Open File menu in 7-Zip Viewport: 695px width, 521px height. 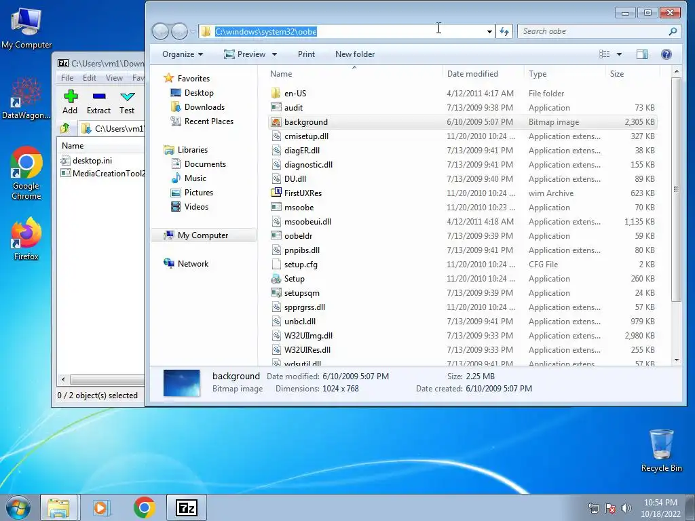pyautogui.click(x=67, y=78)
